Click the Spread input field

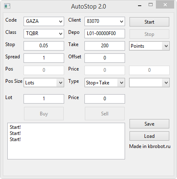point(44,58)
